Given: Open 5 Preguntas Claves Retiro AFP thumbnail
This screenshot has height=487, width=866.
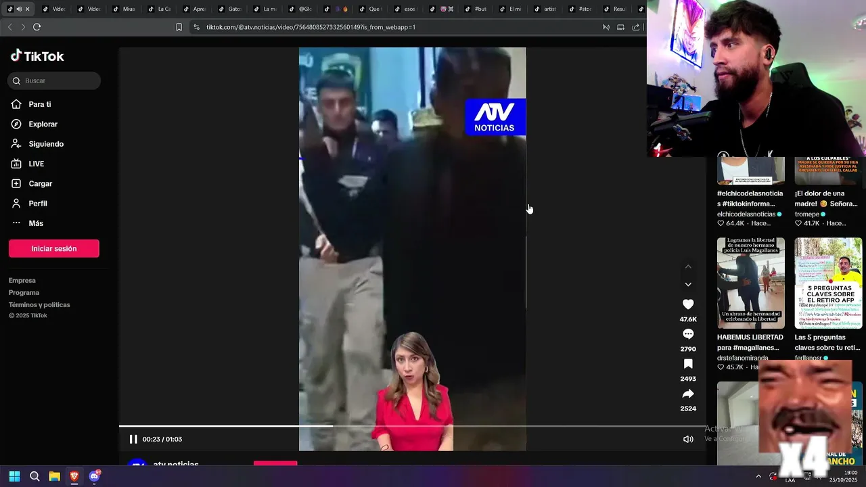Looking at the screenshot, I should pyautogui.click(x=828, y=283).
